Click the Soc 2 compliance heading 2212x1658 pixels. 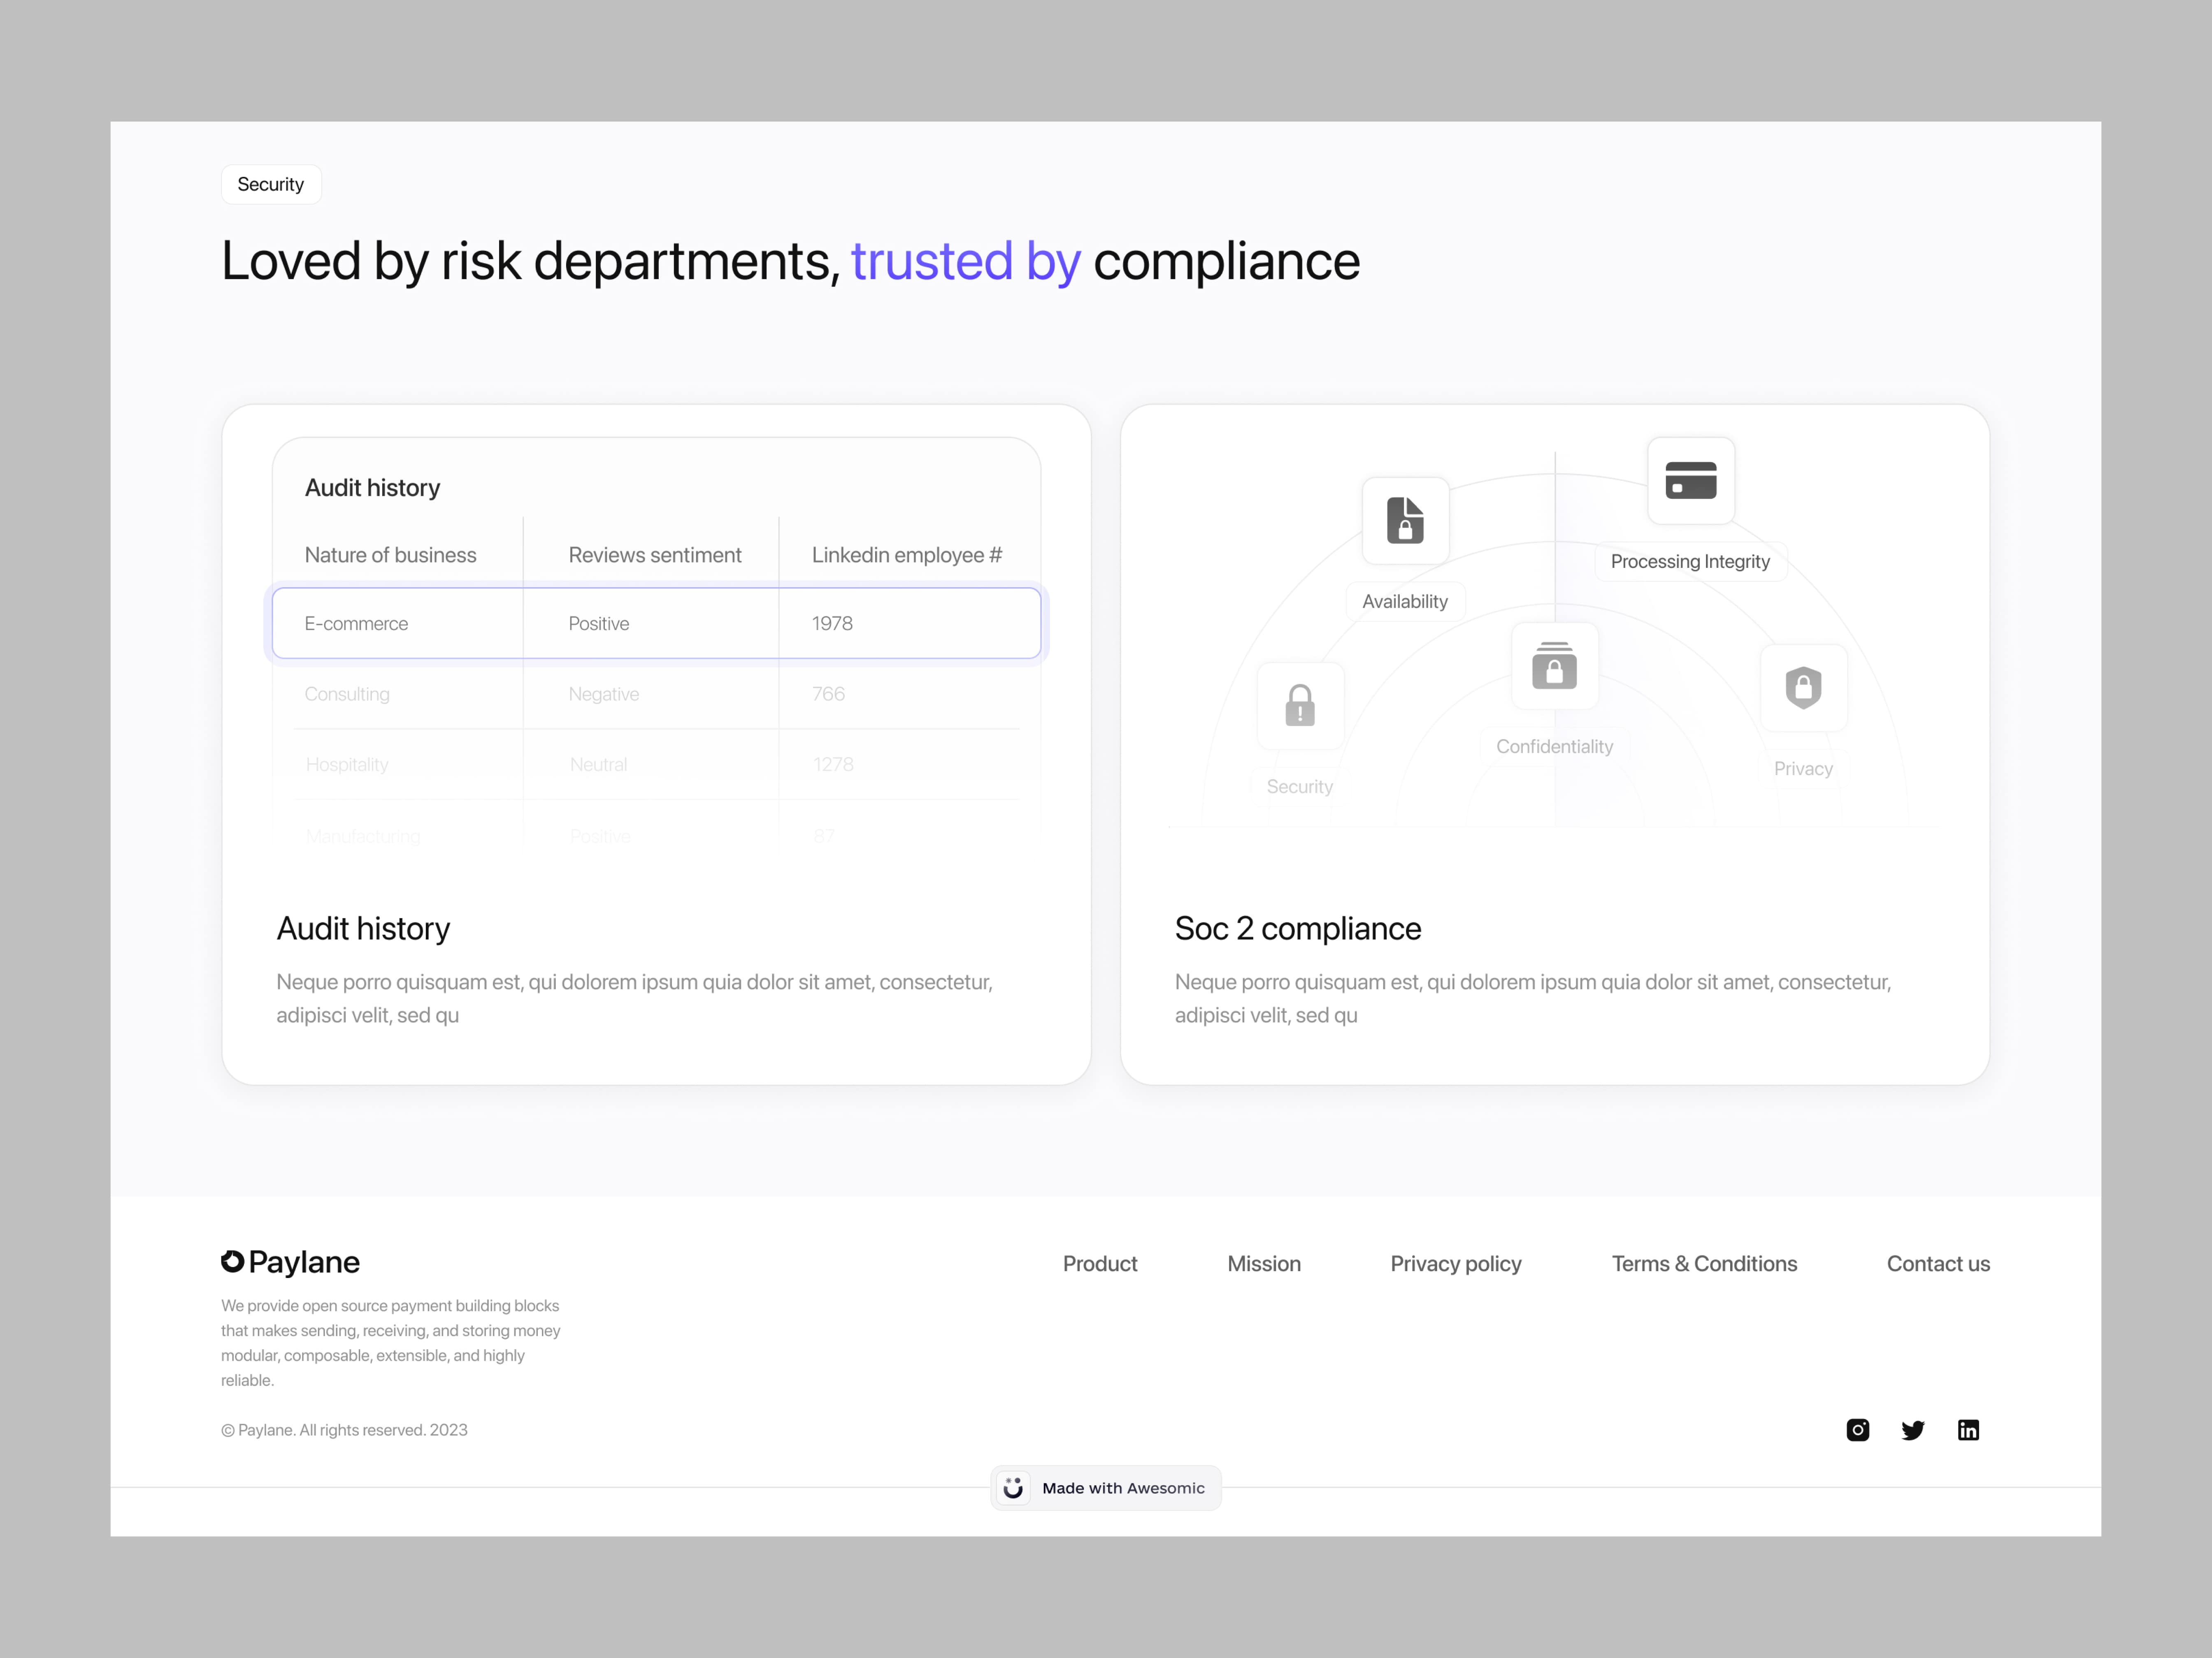(1298, 929)
